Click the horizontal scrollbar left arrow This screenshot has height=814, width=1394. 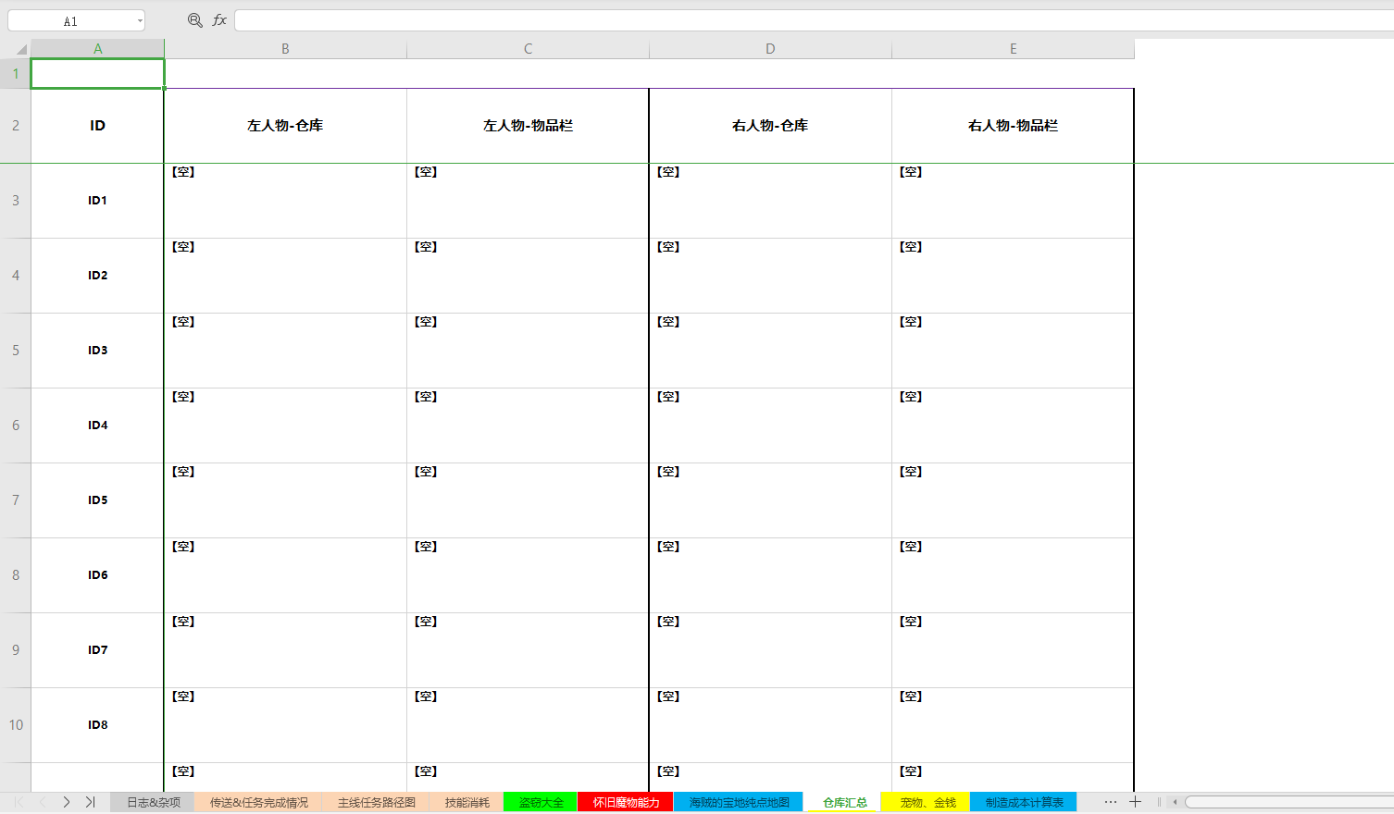coord(1175,802)
